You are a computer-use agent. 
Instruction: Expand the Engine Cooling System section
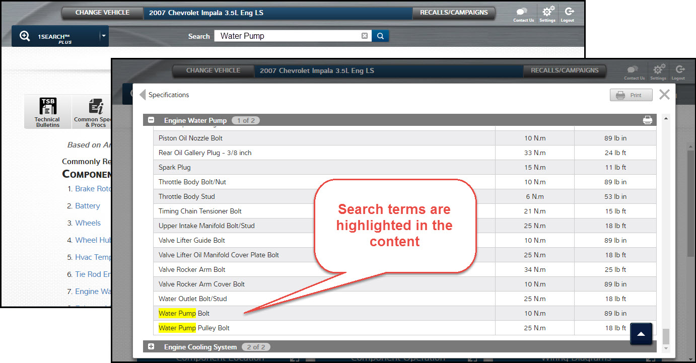tap(151, 347)
